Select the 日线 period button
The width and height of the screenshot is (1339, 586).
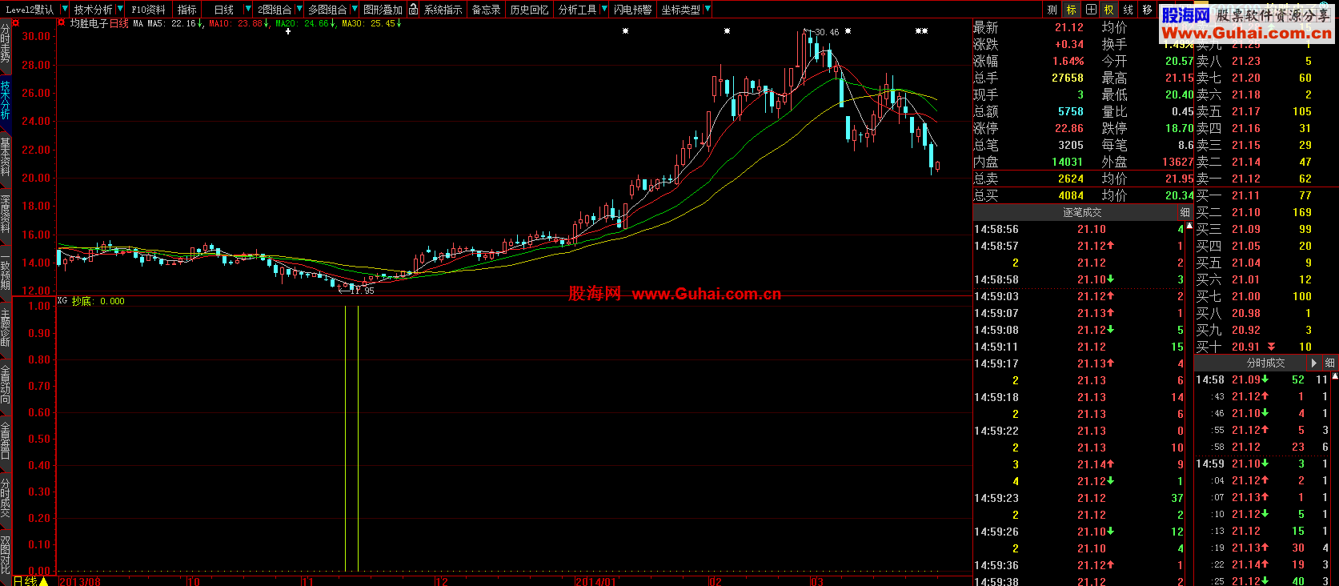[x=224, y=10]
